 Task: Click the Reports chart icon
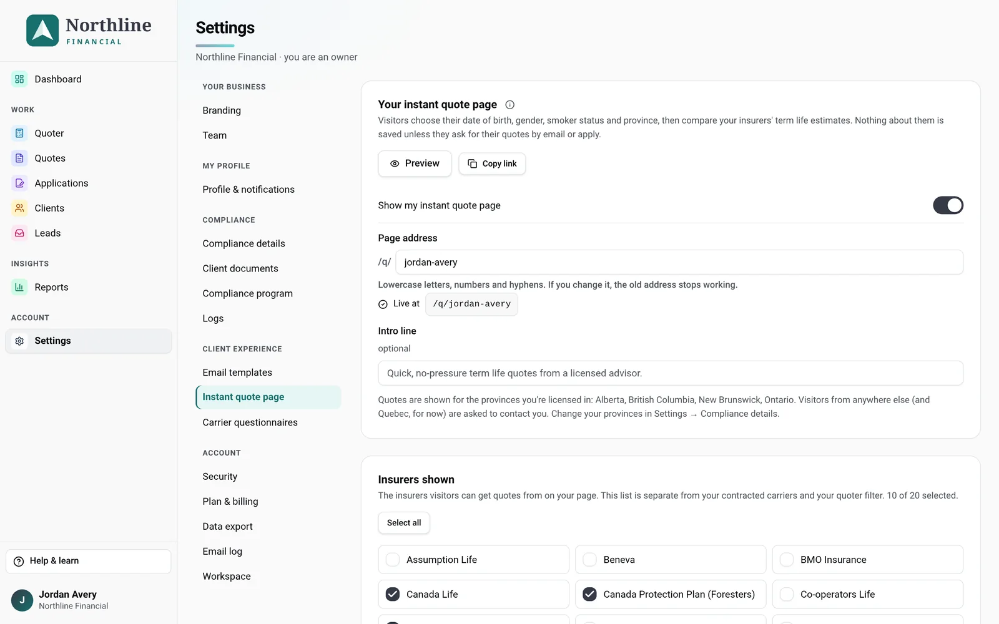[19, 288]
